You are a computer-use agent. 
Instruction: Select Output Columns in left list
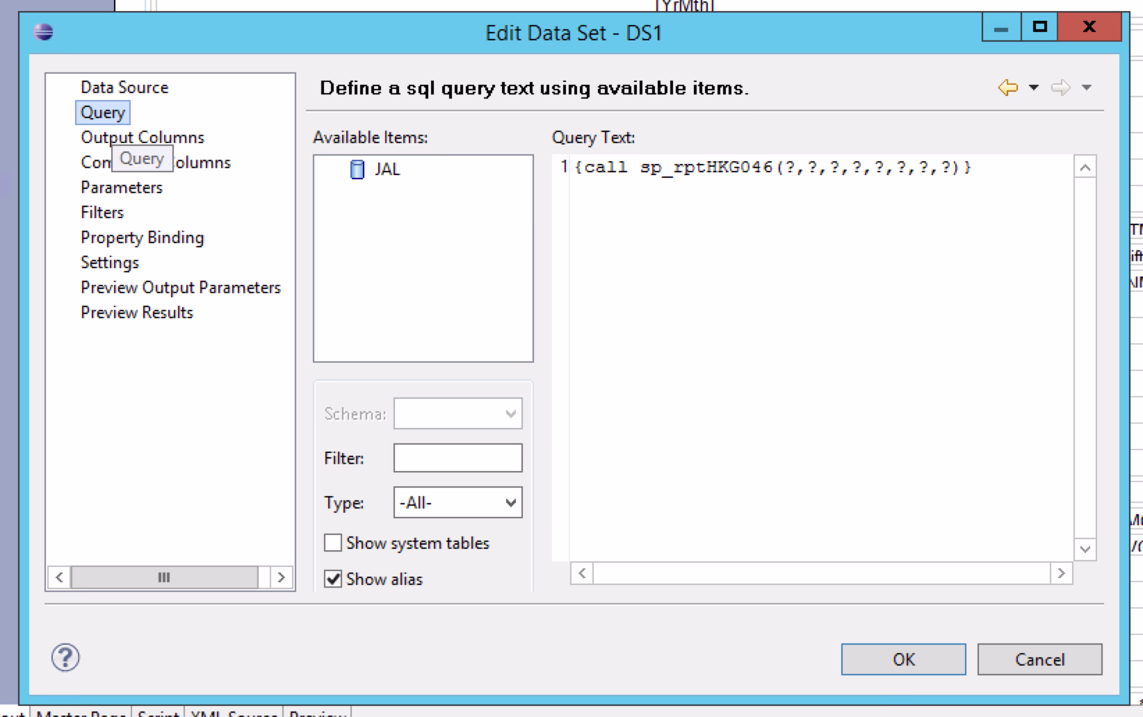point(143,138)
